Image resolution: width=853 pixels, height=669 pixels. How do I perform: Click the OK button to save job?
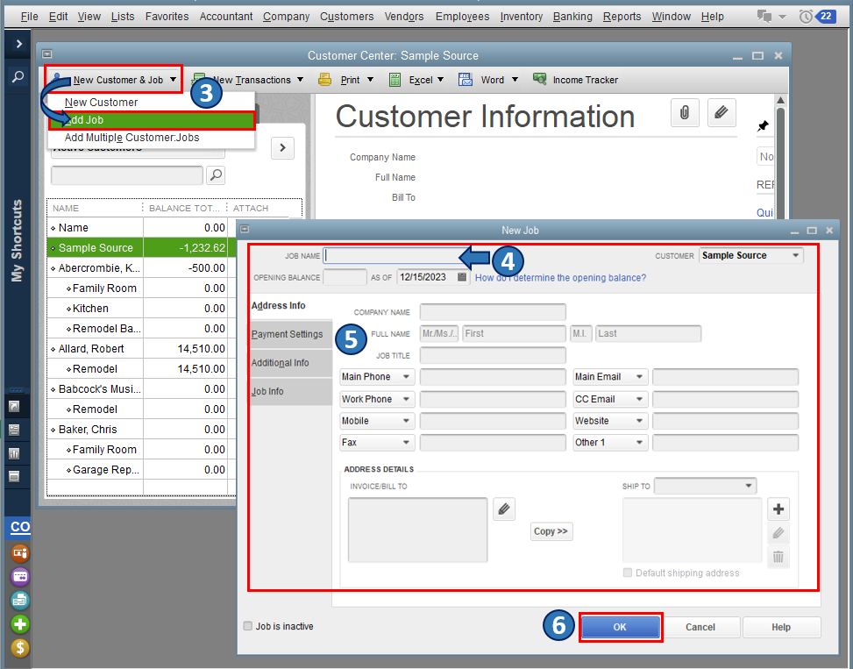pos(620,627)
